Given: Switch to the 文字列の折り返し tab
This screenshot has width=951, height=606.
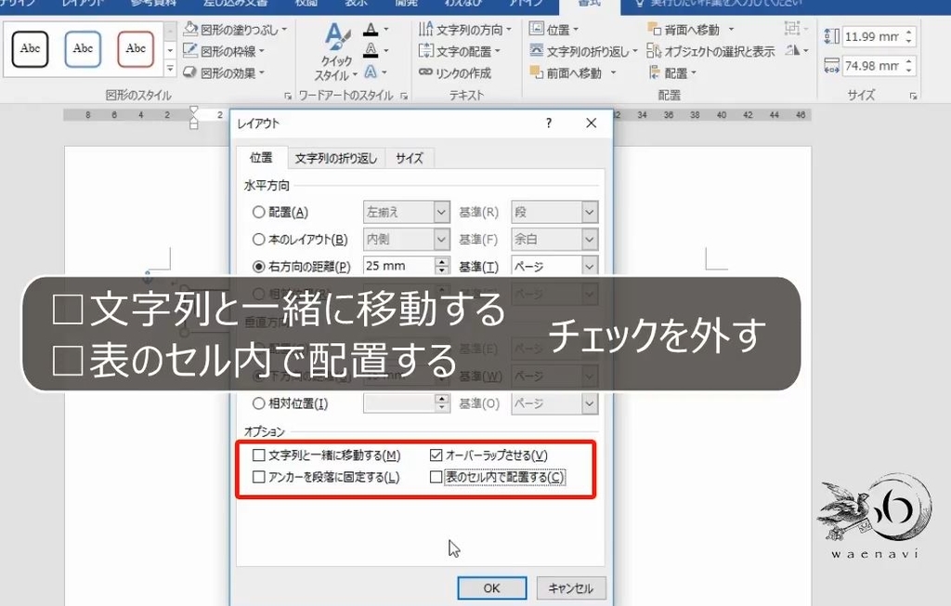Looking at the screenshot, I should point(336,159).
